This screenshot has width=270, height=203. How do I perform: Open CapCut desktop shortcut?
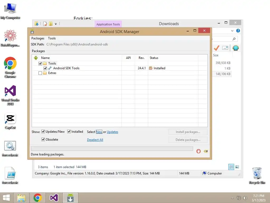tap(10, 121)
